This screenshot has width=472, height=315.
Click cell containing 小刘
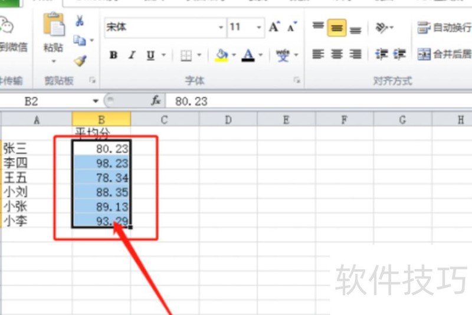37,192
